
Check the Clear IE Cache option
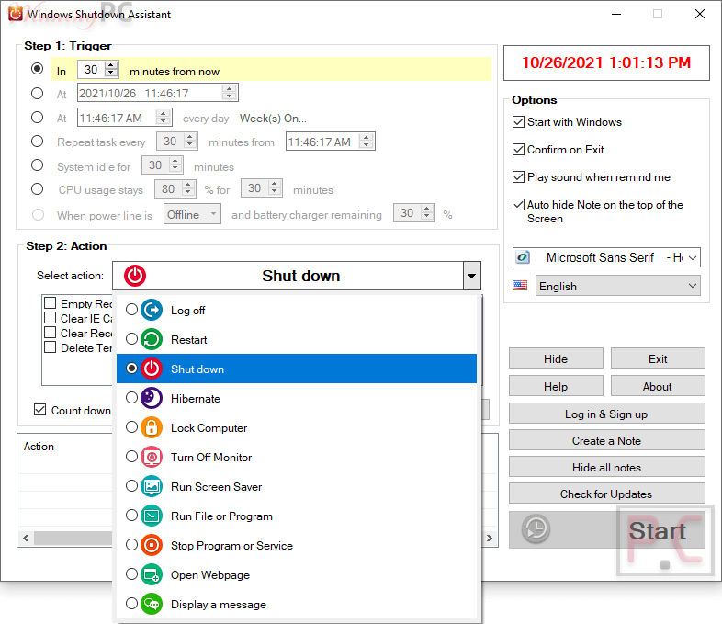pyautogui.click(x=51, y=317)
